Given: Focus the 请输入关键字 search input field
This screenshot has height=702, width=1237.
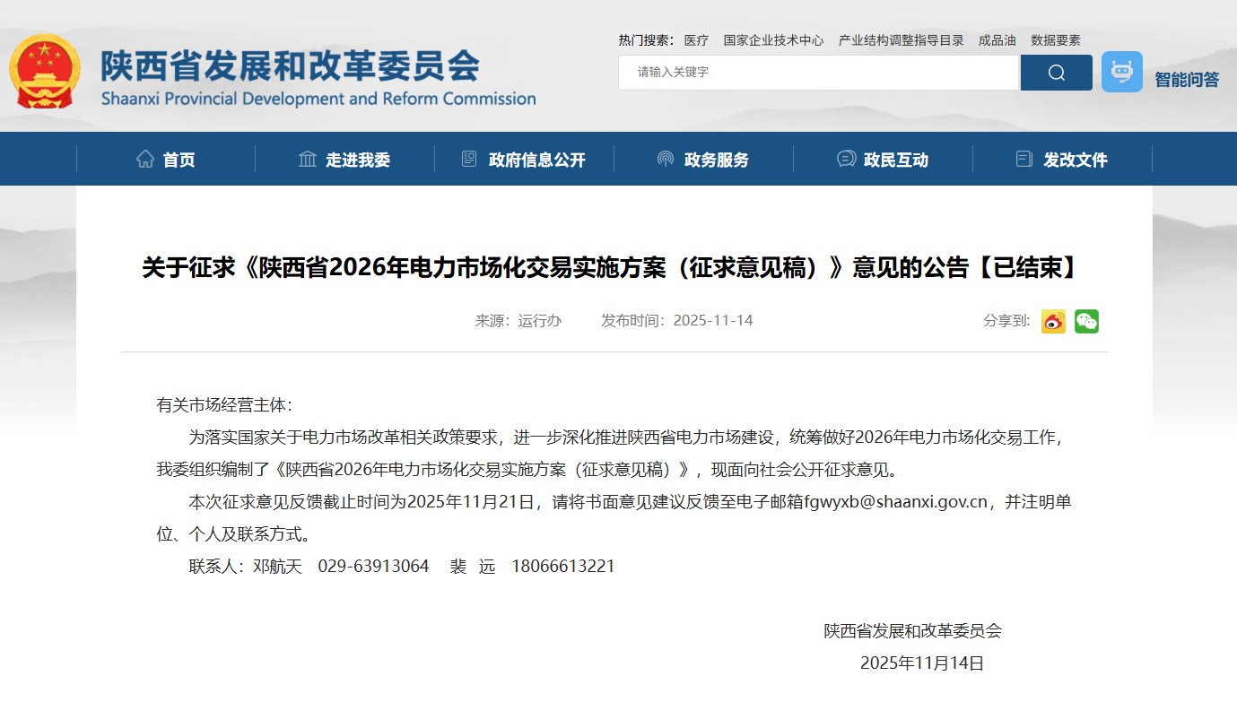Looking at the screenshot, I should point(818,73).
